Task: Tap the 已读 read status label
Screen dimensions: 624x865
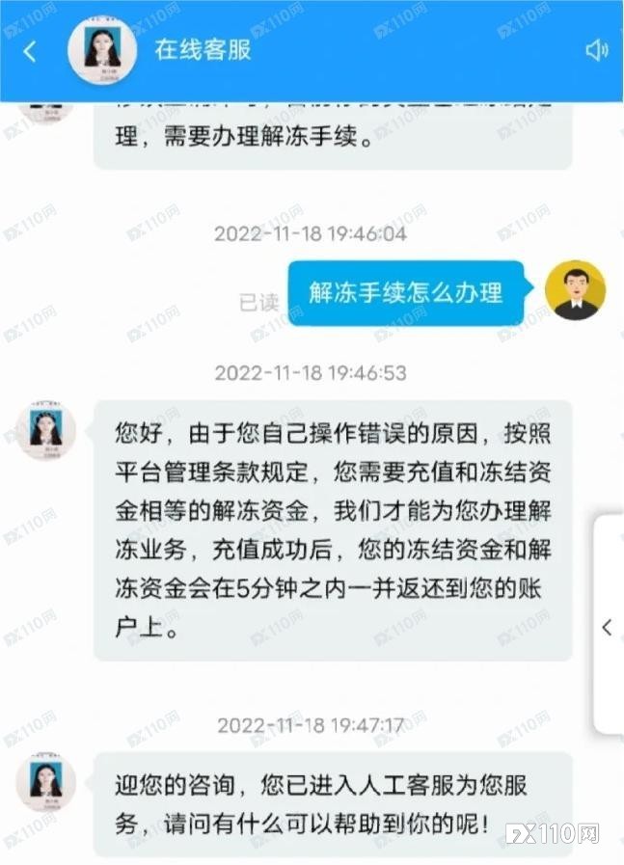Action: 258,302
